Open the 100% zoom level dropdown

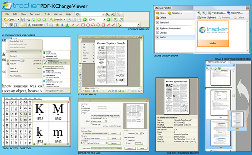[104, 20]
